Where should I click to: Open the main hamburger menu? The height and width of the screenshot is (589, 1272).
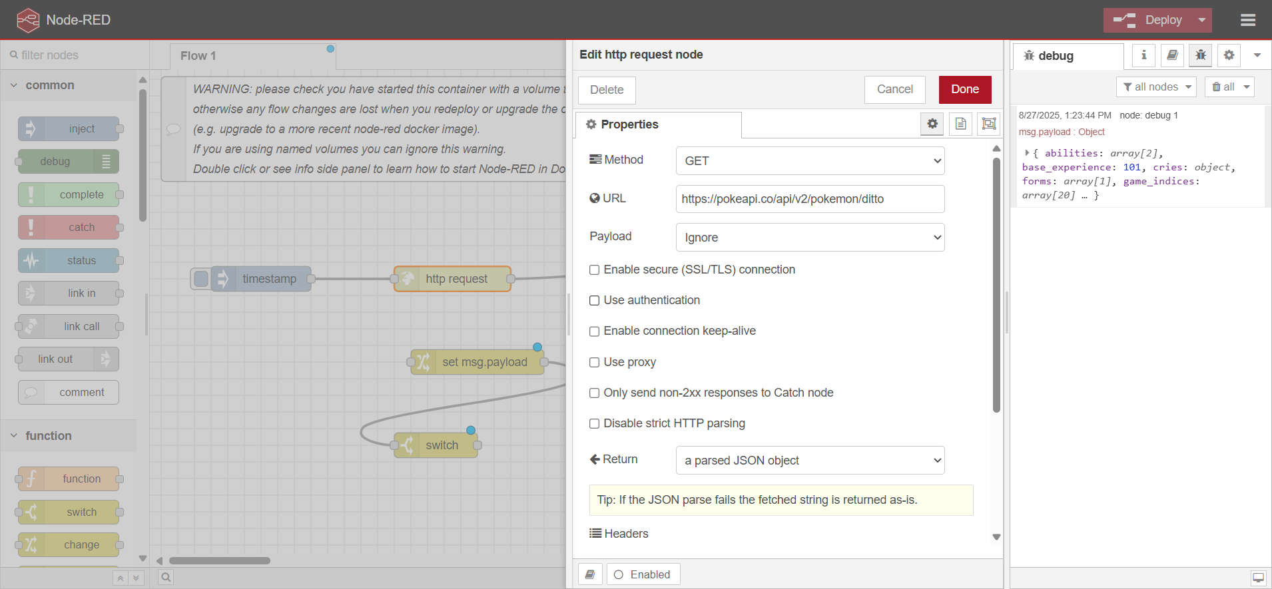pyautogui.click(x=1248, y=20)
